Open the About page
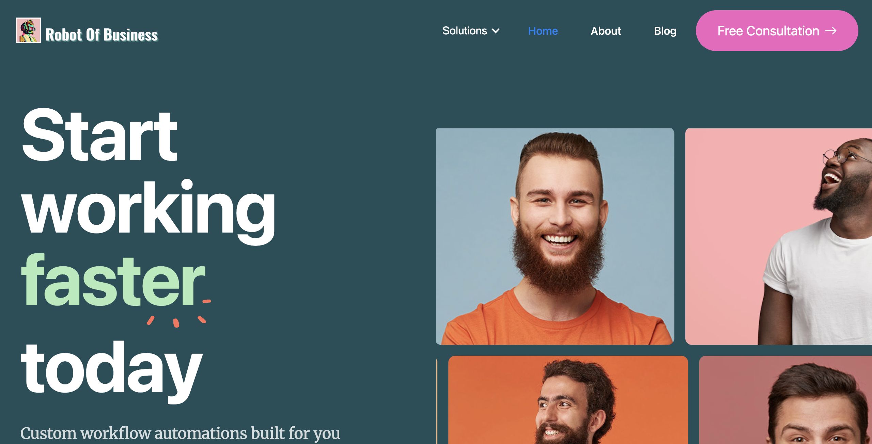Image resolution: width=872 pixels, height=444 pixels. 606,31
